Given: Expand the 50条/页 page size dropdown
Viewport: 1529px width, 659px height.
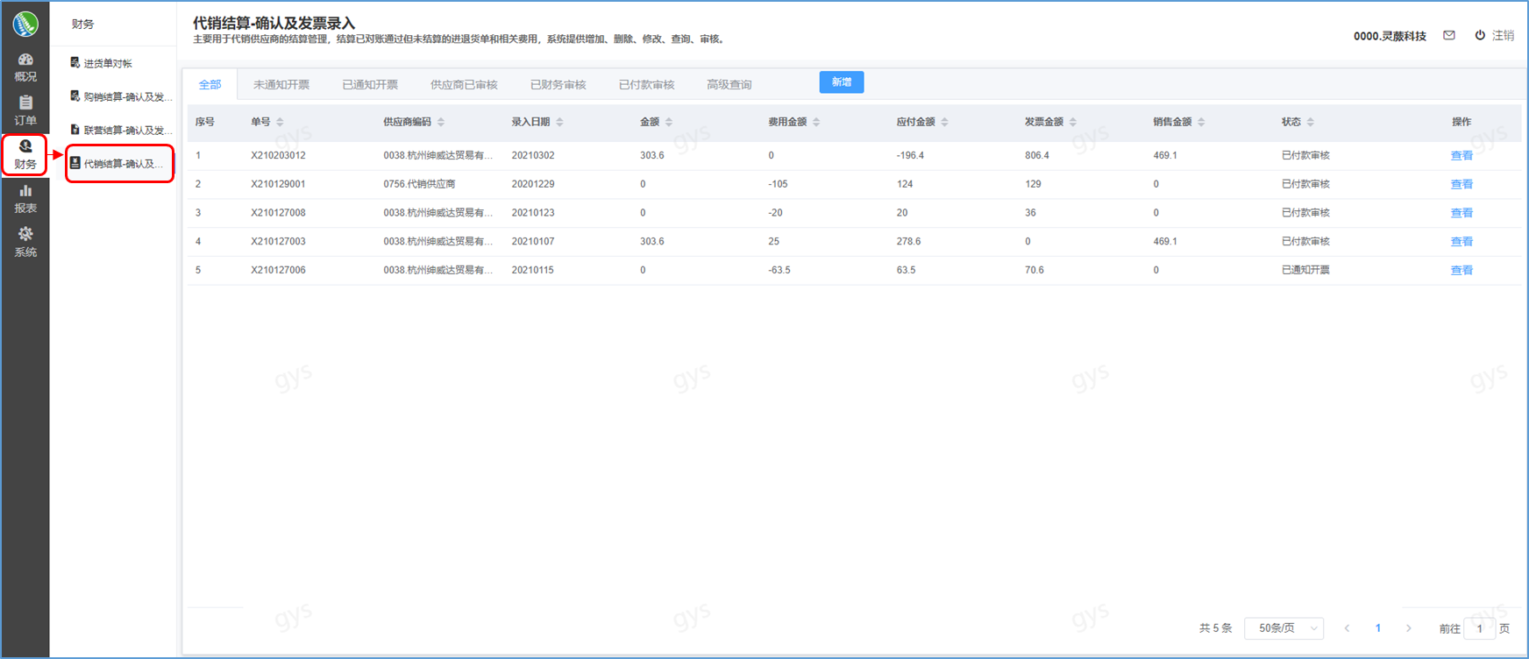Looking at the screenshot, I should 1284,628.
